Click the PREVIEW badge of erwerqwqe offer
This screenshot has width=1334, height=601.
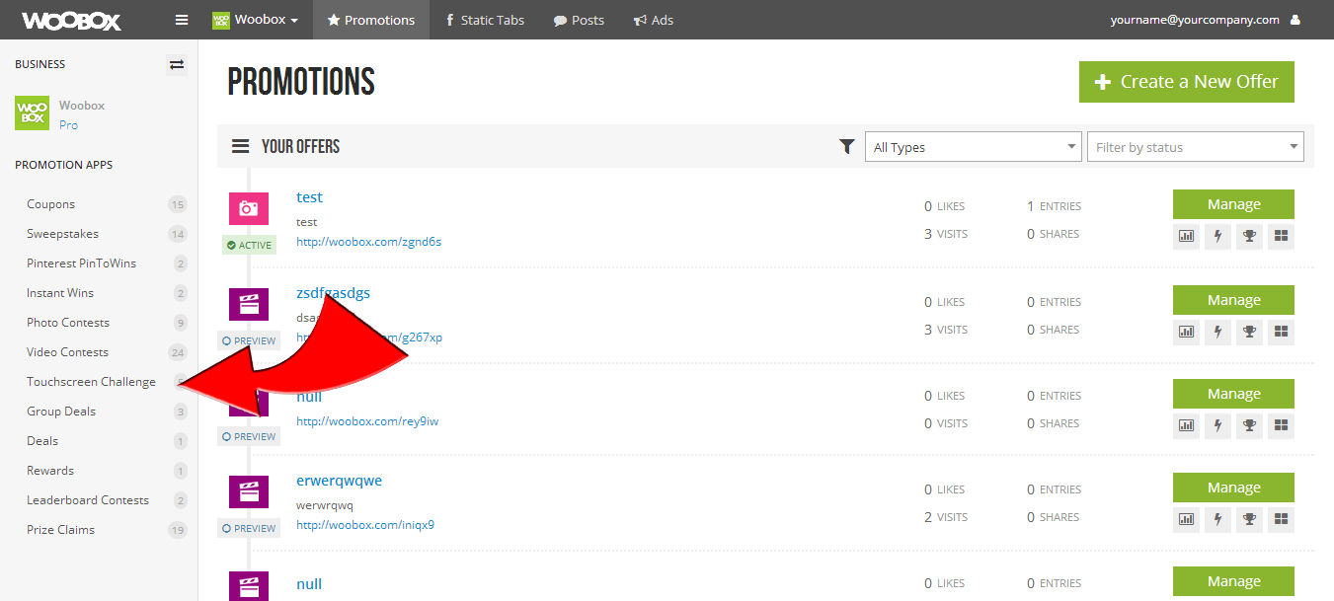point(249,529)
